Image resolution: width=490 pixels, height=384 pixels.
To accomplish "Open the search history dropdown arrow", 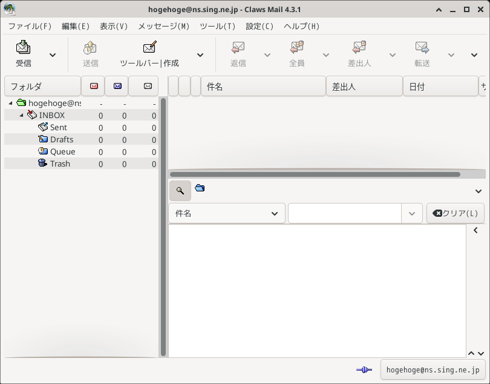I will point(412,213).
